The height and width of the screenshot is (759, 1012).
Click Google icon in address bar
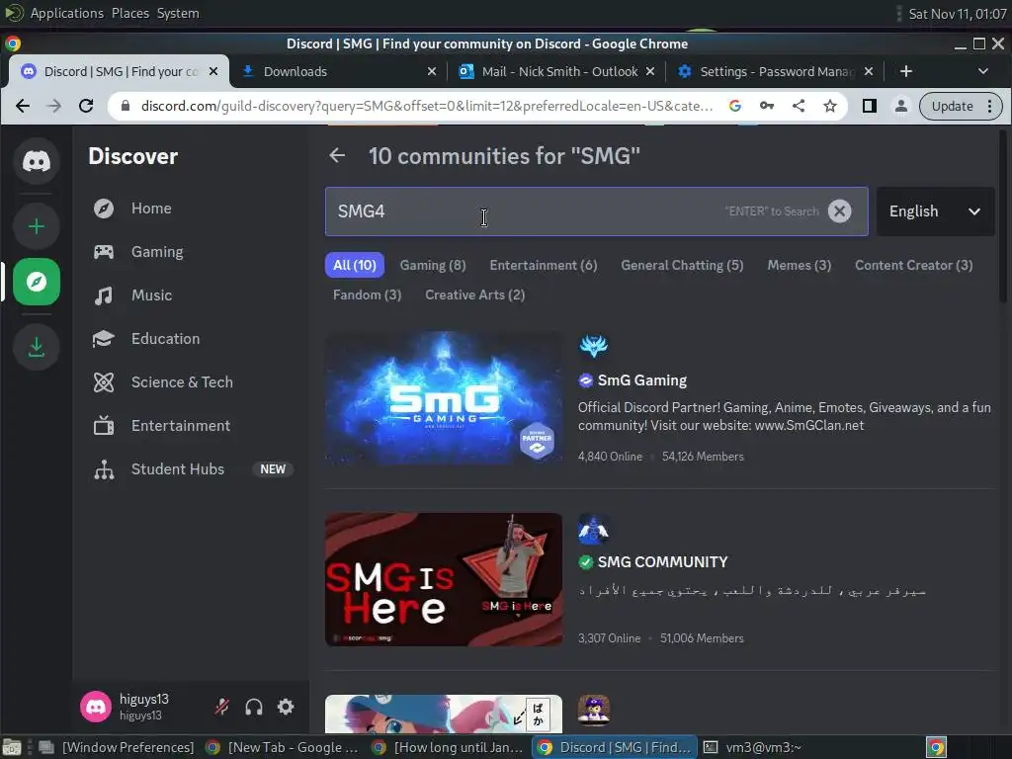(x=734, y=107)
